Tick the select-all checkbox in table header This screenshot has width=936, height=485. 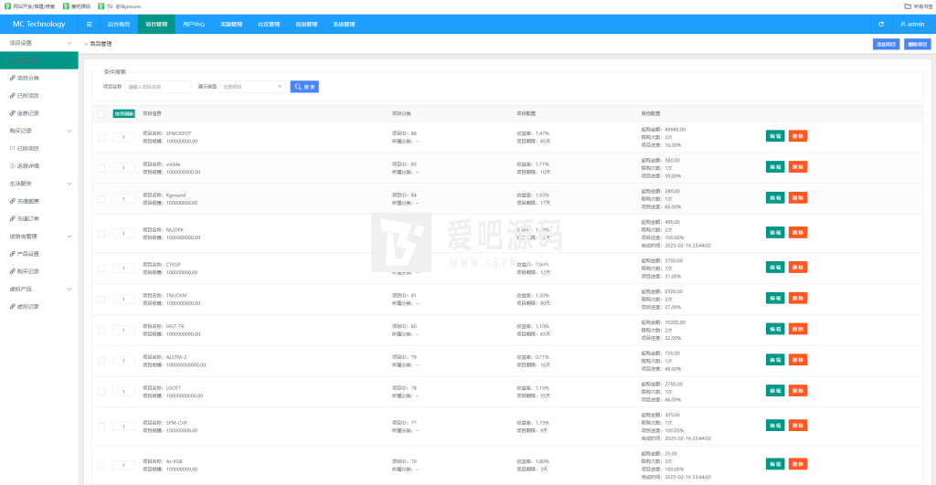point(101,114)
